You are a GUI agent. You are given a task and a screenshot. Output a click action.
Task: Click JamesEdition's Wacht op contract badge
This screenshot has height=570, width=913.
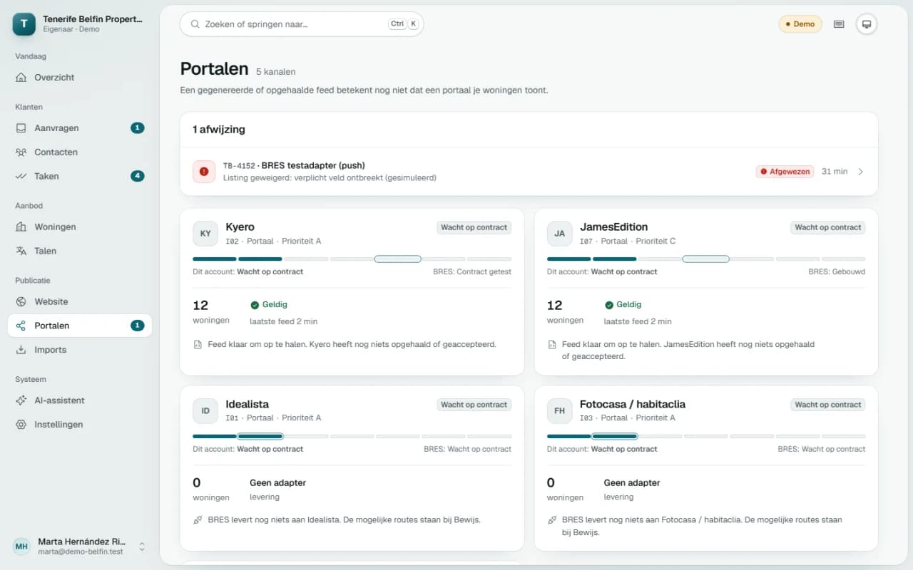pyautogui.click(x=828, y=227)
